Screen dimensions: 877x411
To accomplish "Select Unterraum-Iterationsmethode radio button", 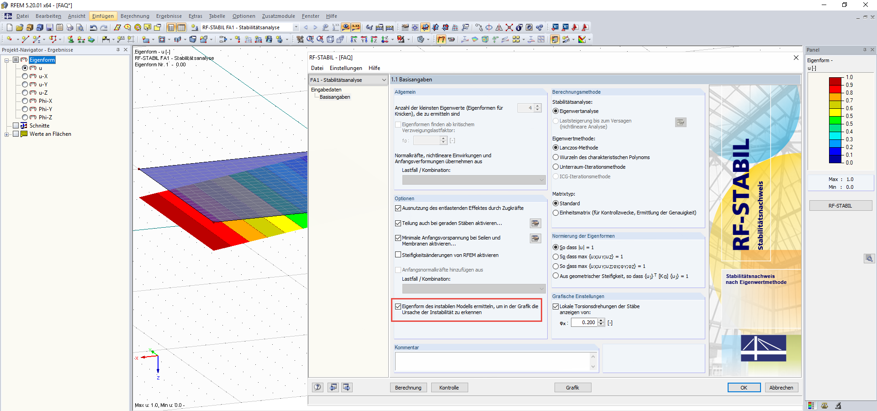I will [x=555, y=167].
